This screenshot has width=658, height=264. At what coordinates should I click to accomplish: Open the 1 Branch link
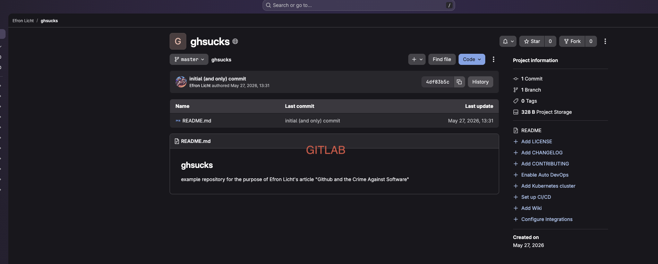point(531,90)
